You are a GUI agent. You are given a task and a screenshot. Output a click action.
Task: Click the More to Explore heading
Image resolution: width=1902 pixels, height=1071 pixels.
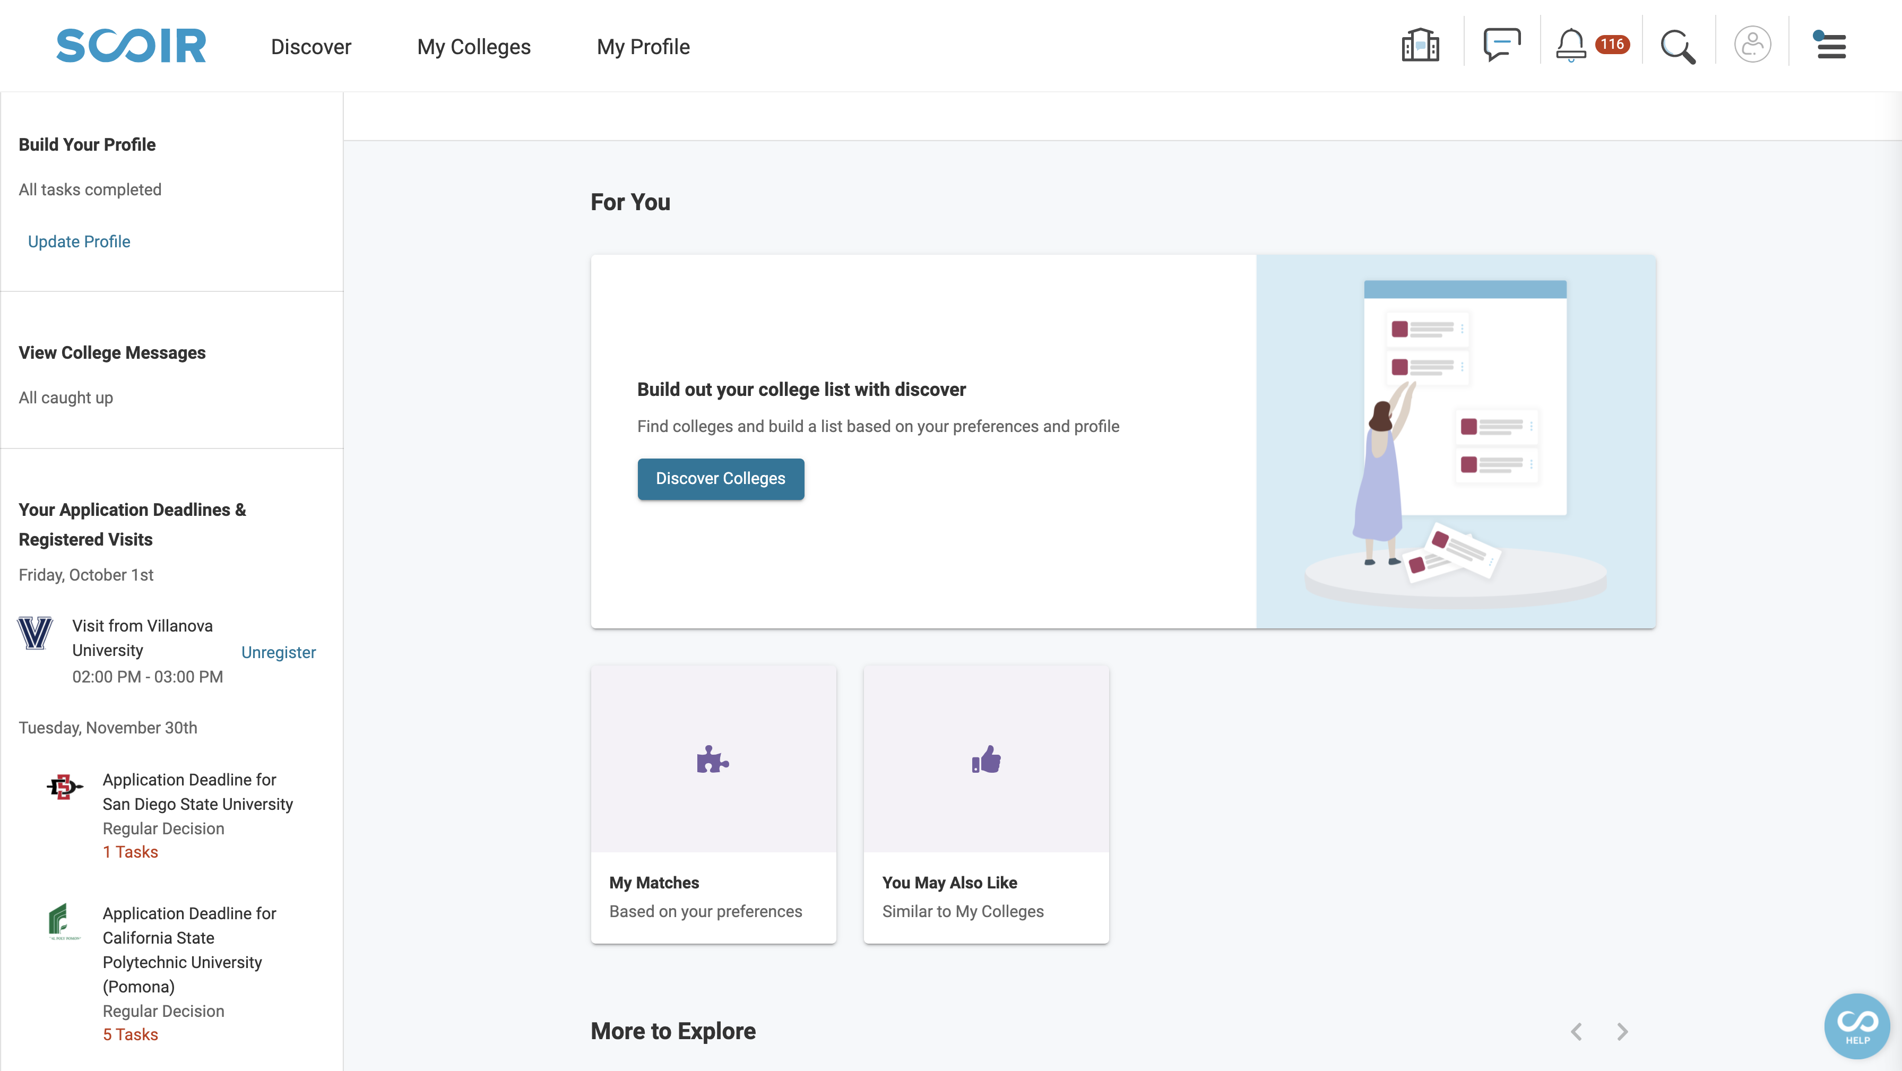[x=672, y=1031]
